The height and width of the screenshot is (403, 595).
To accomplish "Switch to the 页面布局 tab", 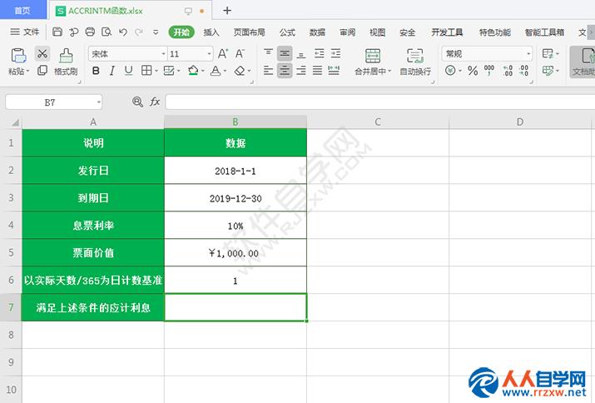I will pos(249,32).
